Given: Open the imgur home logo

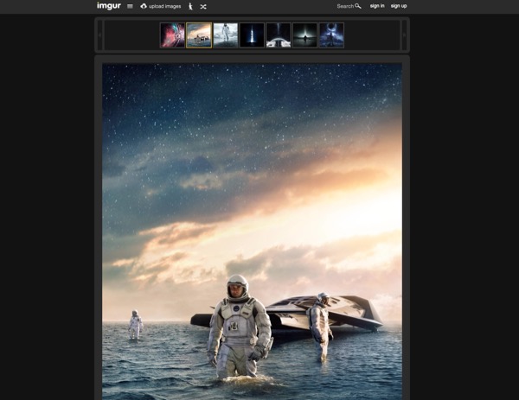Looking at the screenshot, I should [109, 6].
